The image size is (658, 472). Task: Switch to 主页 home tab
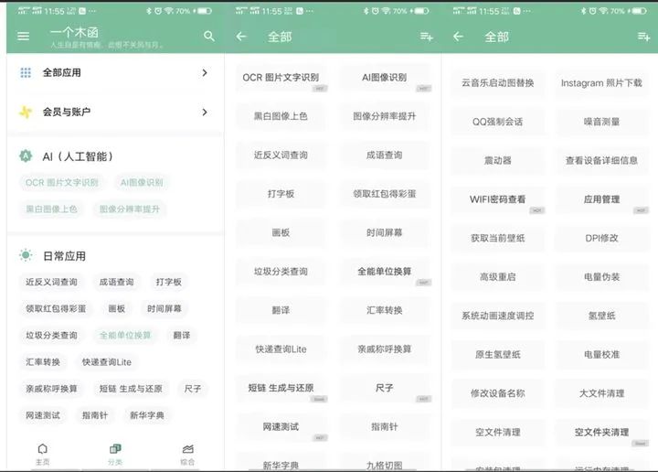tap(42, 455)
